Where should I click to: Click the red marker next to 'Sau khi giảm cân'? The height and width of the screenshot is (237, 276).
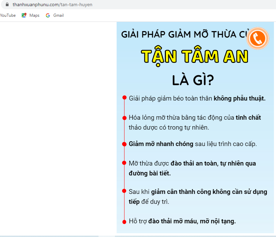[x=124, y=191]
